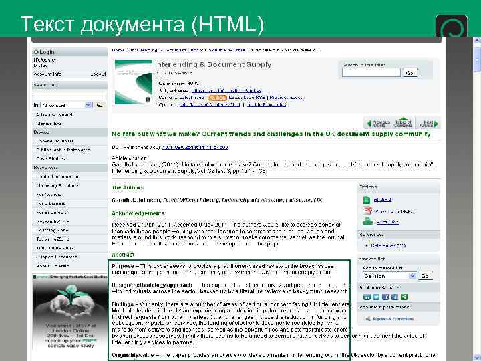Screen dimensions: 481x361
Task: Open Advanced search in sidebar
Action: 55,115
